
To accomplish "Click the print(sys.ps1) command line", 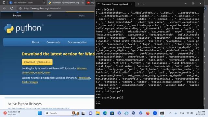I will tap(110, 91).
